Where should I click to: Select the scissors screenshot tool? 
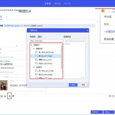coord(5,96)
